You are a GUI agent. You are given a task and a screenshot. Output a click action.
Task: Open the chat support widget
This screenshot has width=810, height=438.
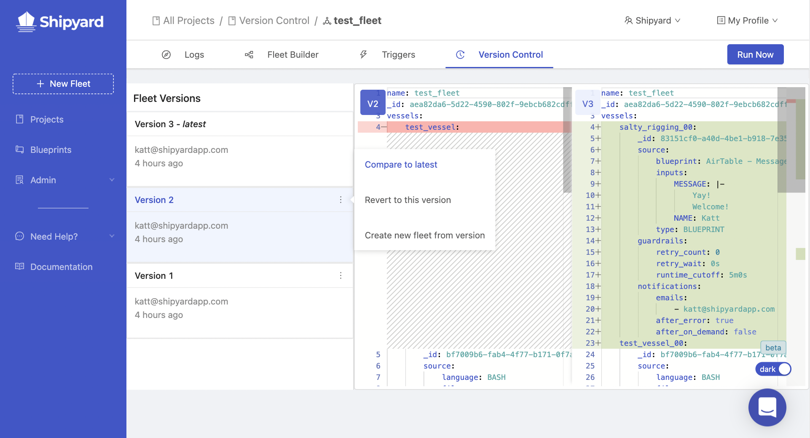(x=767, y=407)
